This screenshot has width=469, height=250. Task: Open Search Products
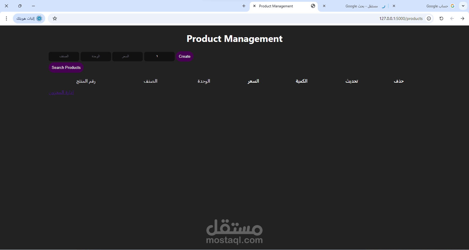[66, 68]
